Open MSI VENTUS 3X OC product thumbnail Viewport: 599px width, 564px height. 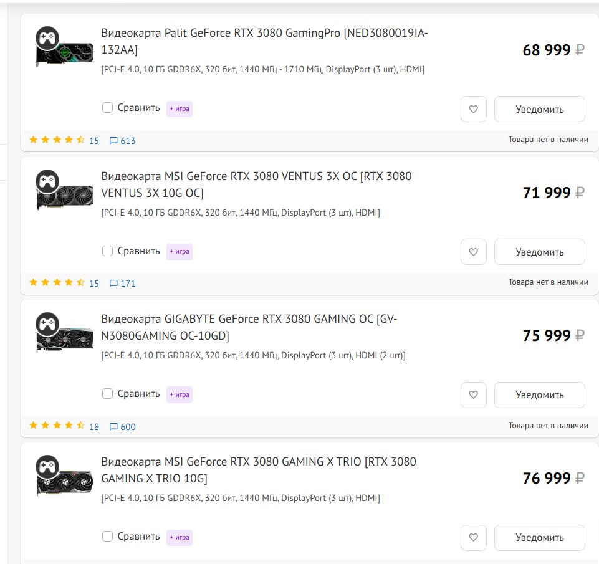click(x=64, y=190)
